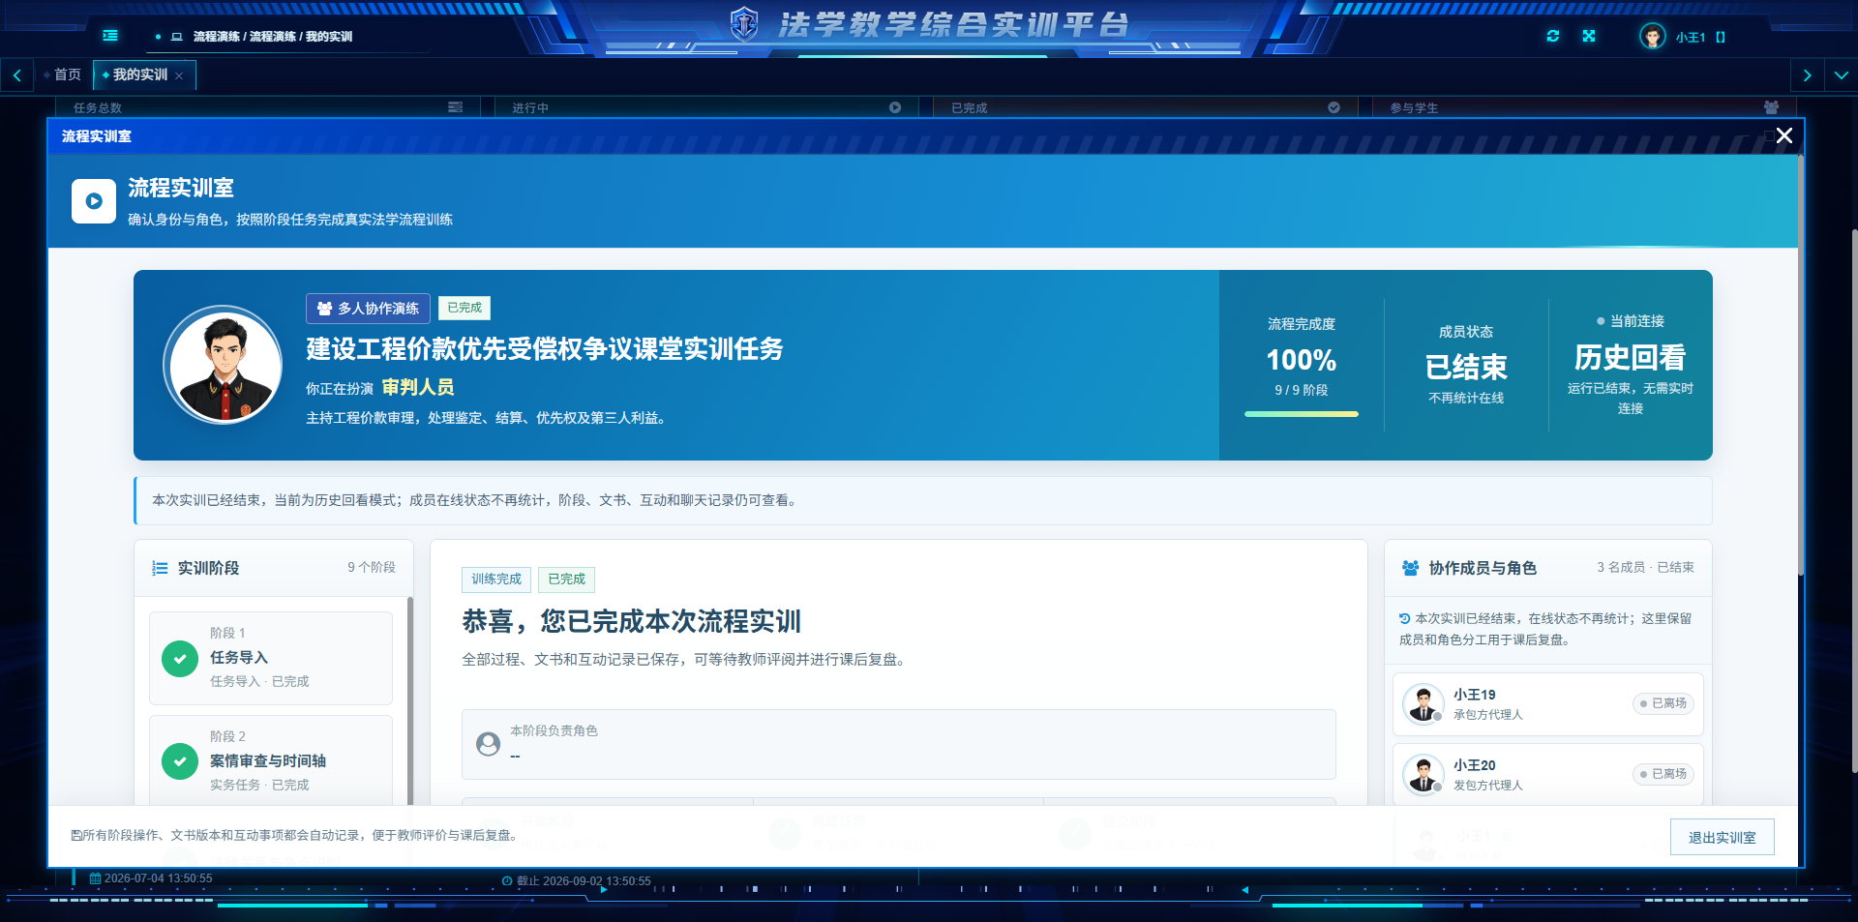This screenshot has width=1858, height=922.
Task: Click the 协作成员与角色 people icon
Action: [1411, 568]
